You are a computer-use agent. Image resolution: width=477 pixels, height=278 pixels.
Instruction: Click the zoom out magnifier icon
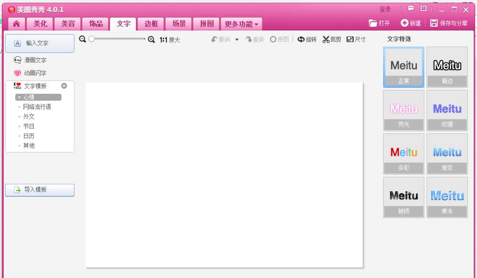82,39
